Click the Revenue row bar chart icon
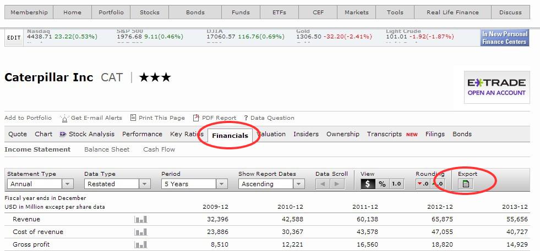540x251 pixels. click(x=140, y=219)
